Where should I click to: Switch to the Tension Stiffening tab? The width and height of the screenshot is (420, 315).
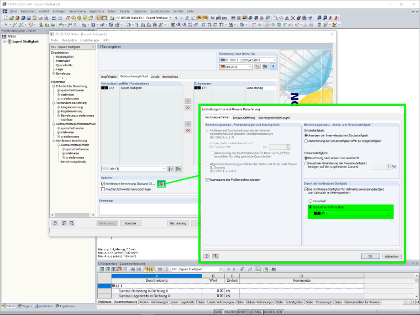pos(244,118)
